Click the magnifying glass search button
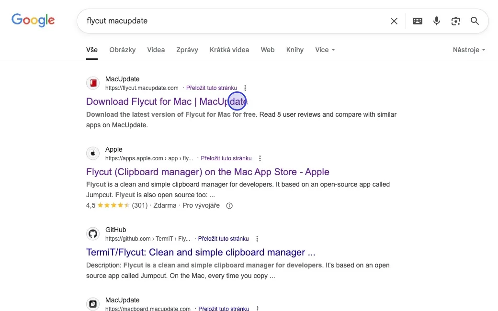 click(x=475, y=21)
